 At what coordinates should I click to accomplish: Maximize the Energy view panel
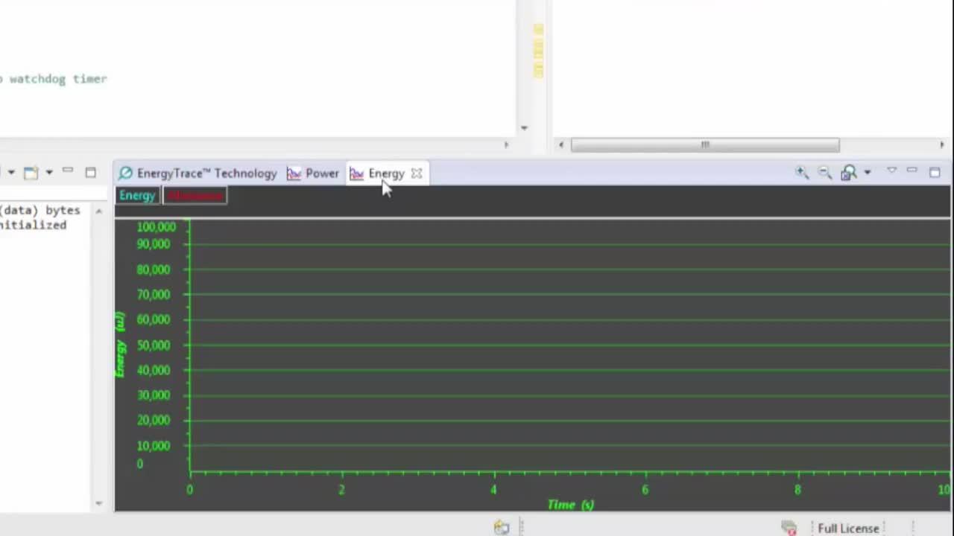coord(935,172)
